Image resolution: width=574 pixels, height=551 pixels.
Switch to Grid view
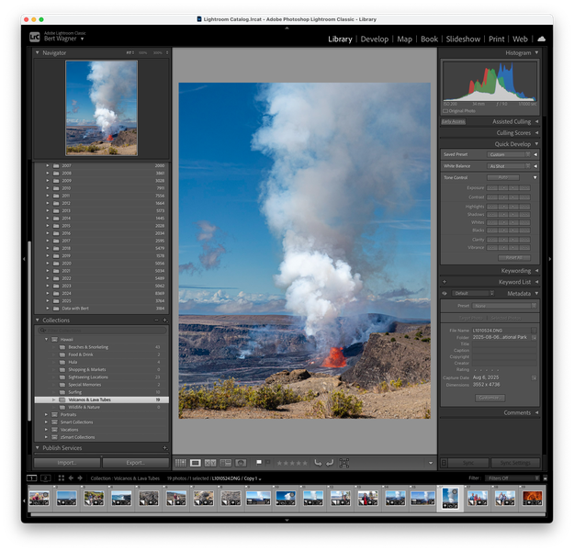[x=181, y=463]
